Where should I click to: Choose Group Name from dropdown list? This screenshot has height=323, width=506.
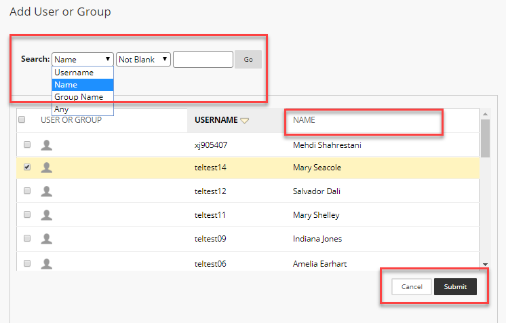(x=83, y=97)
